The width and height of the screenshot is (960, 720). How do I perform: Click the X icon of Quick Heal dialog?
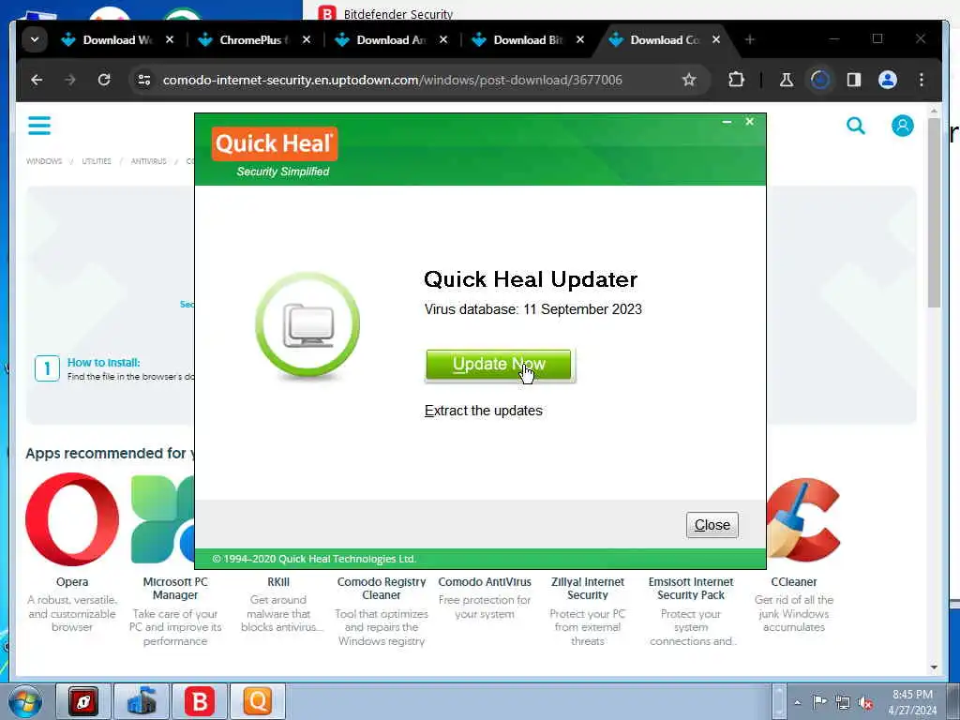pos(749,122)
